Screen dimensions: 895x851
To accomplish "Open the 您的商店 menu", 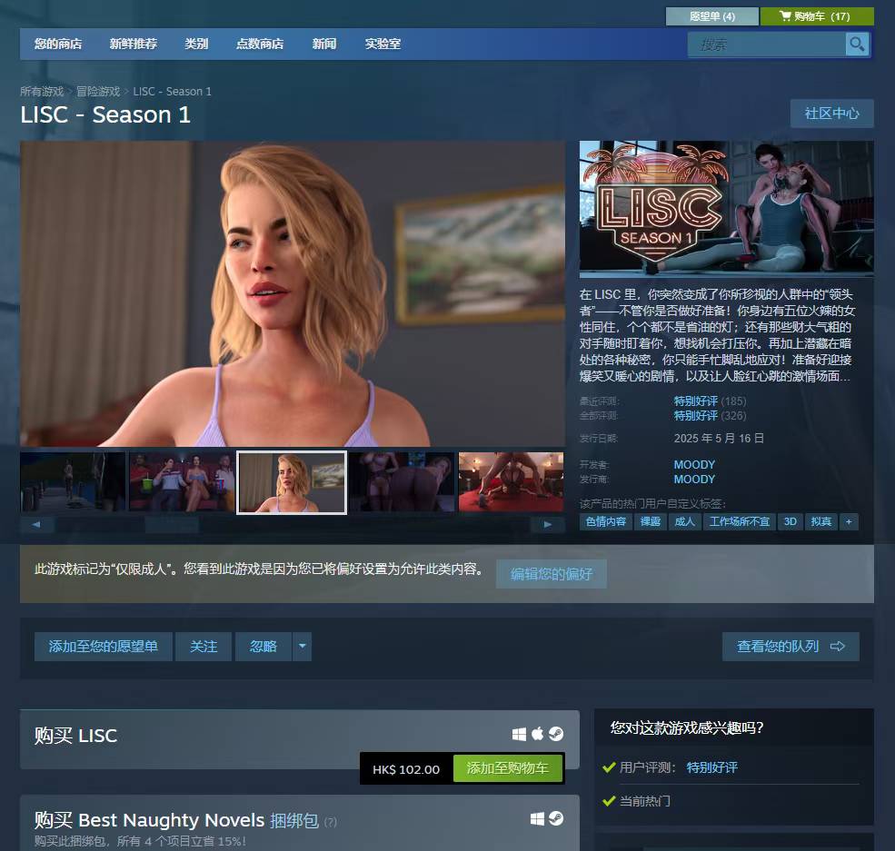I will [58, 44].
